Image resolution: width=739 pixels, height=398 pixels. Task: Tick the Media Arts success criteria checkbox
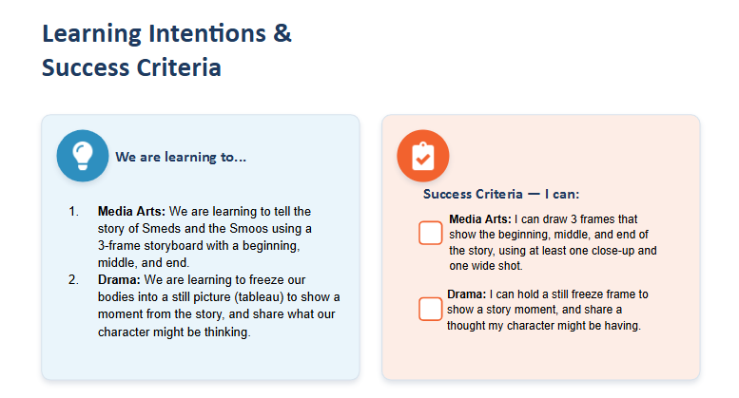(x=430, y=233)
